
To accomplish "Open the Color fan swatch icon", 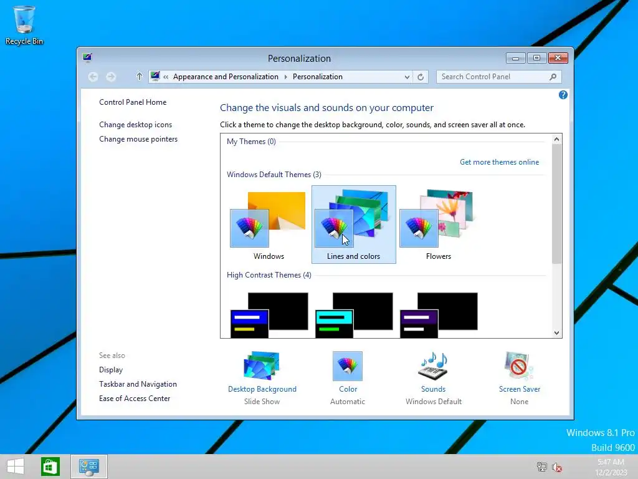I will click(348, 365).
